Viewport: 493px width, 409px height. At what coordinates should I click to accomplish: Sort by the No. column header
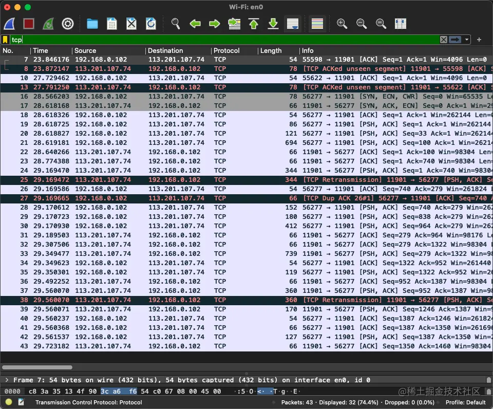click(x=15, y=51)
